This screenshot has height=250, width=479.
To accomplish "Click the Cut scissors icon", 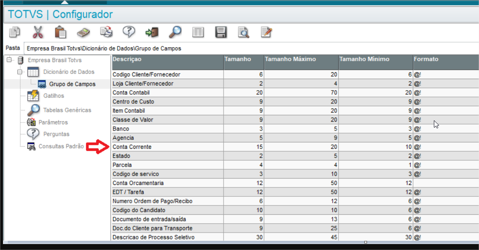I will (37, 32).
